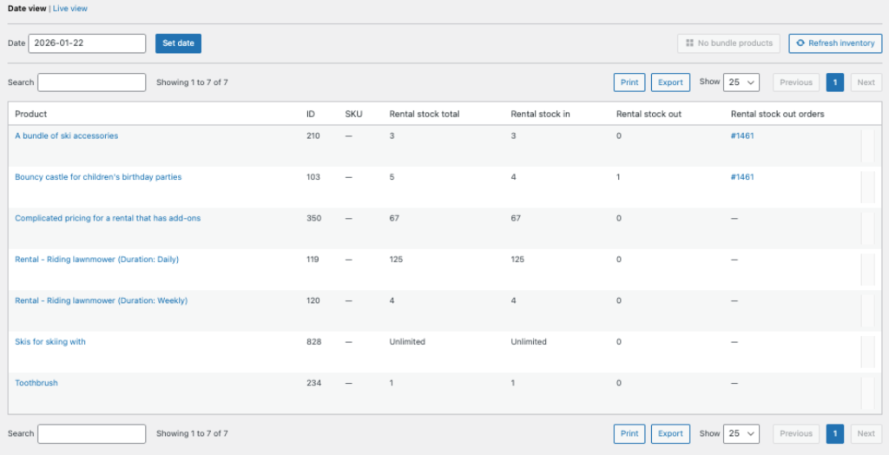Sort by the SKU column header
This screenshot has width=889, height=455.
(353, 114)
